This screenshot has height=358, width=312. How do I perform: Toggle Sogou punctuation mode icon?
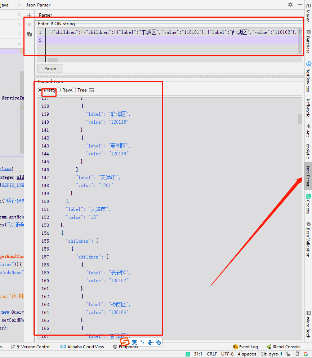tap(142, 342)
